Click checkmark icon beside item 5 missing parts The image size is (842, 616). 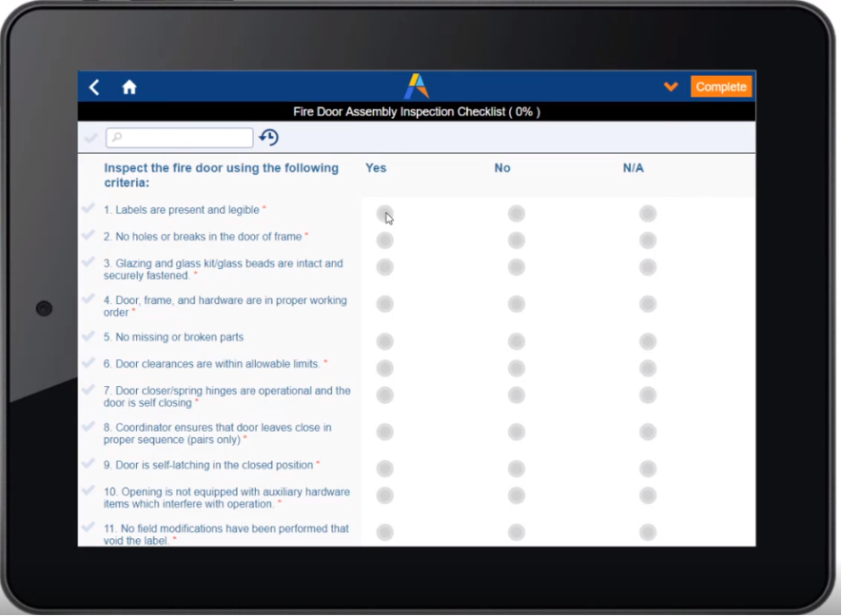pyautogui.click(x=88, y=336)
